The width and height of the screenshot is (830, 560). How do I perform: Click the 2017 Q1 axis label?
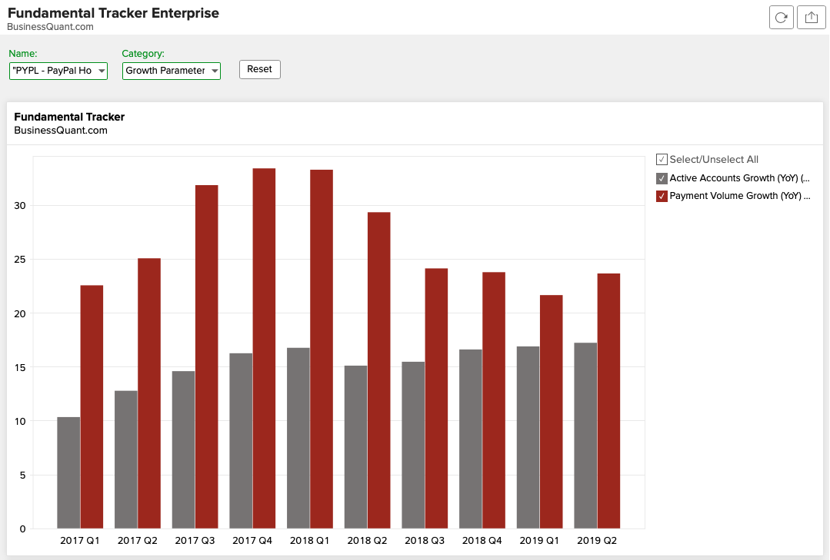(80, 540)
